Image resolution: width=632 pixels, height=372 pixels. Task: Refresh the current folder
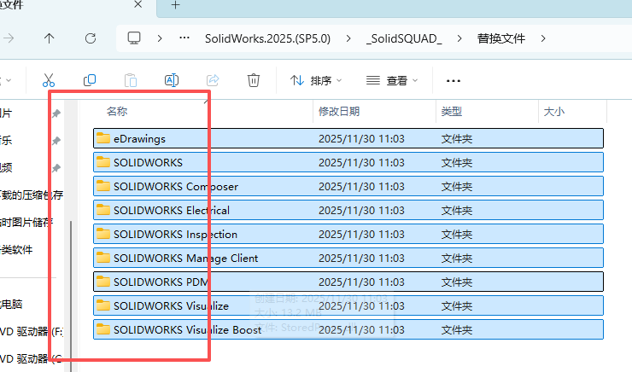91,38
